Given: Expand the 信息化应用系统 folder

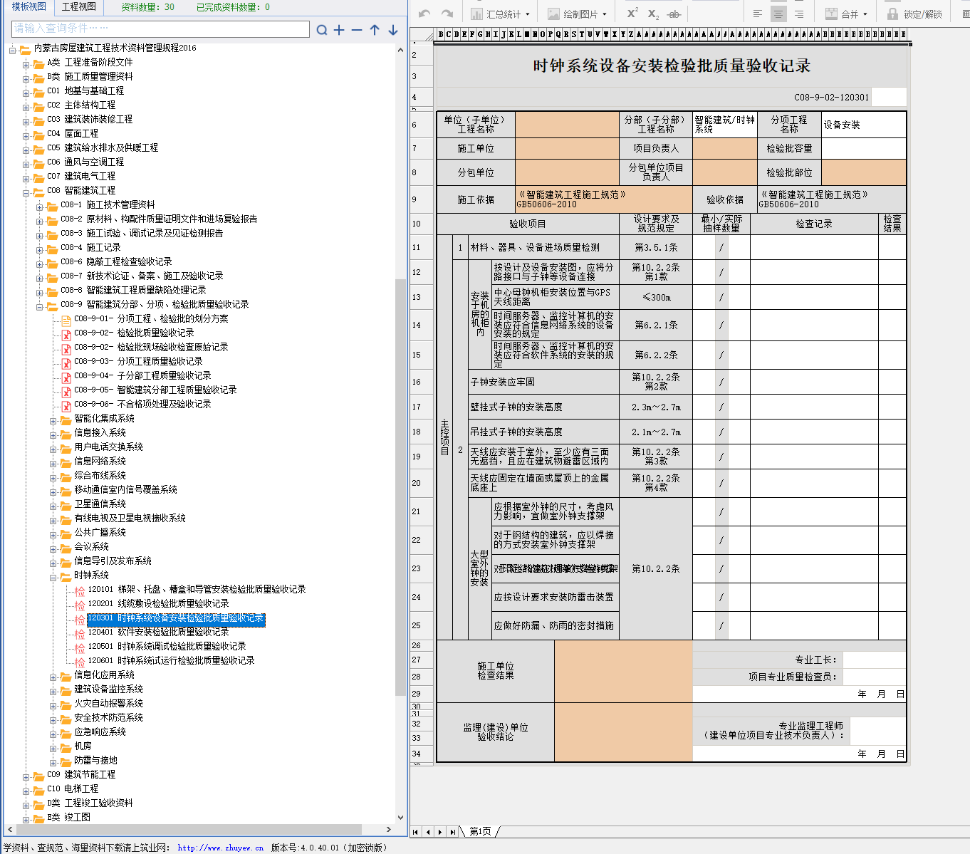Looking at the screenshot, I should (53, 677).
